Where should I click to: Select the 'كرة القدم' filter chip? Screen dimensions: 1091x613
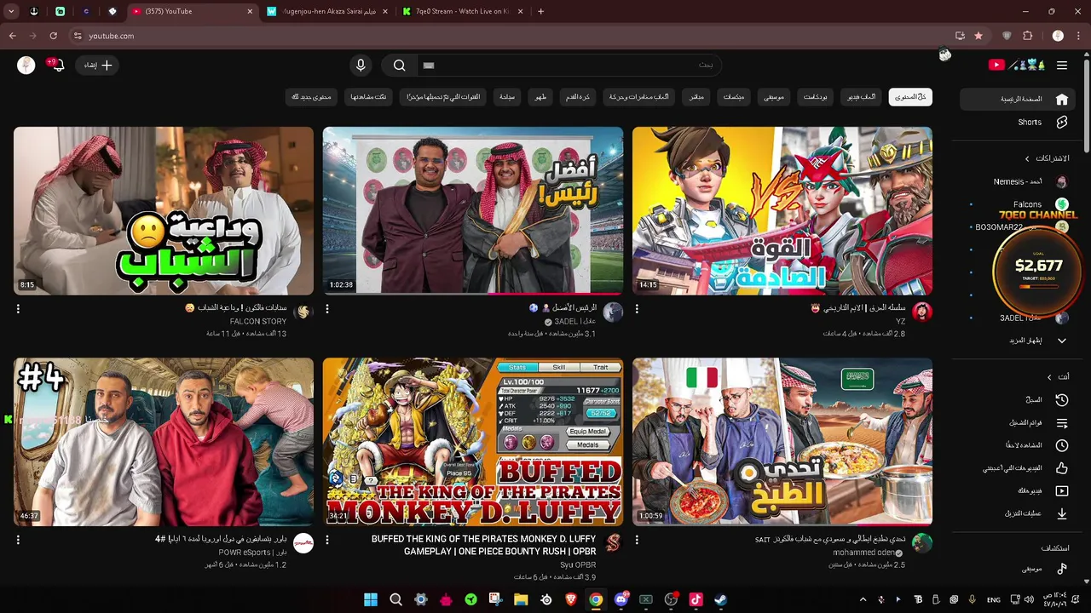578,97
